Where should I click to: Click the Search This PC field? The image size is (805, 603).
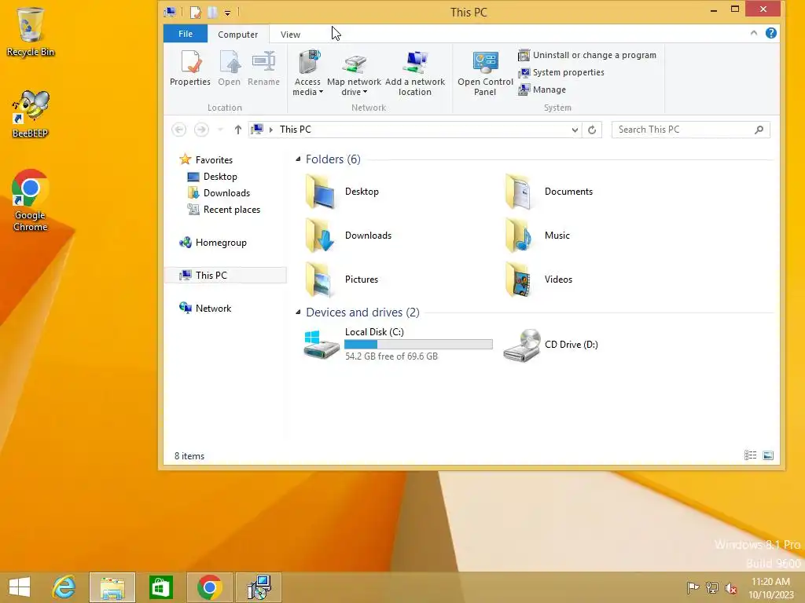click(690, 130)
